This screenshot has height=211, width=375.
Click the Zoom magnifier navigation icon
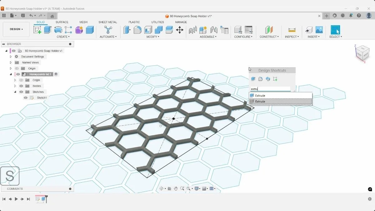click(x=182, y=188)
